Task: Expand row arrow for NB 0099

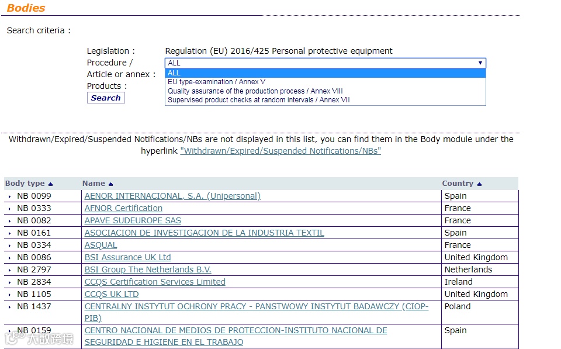Action: coord(10,196)
